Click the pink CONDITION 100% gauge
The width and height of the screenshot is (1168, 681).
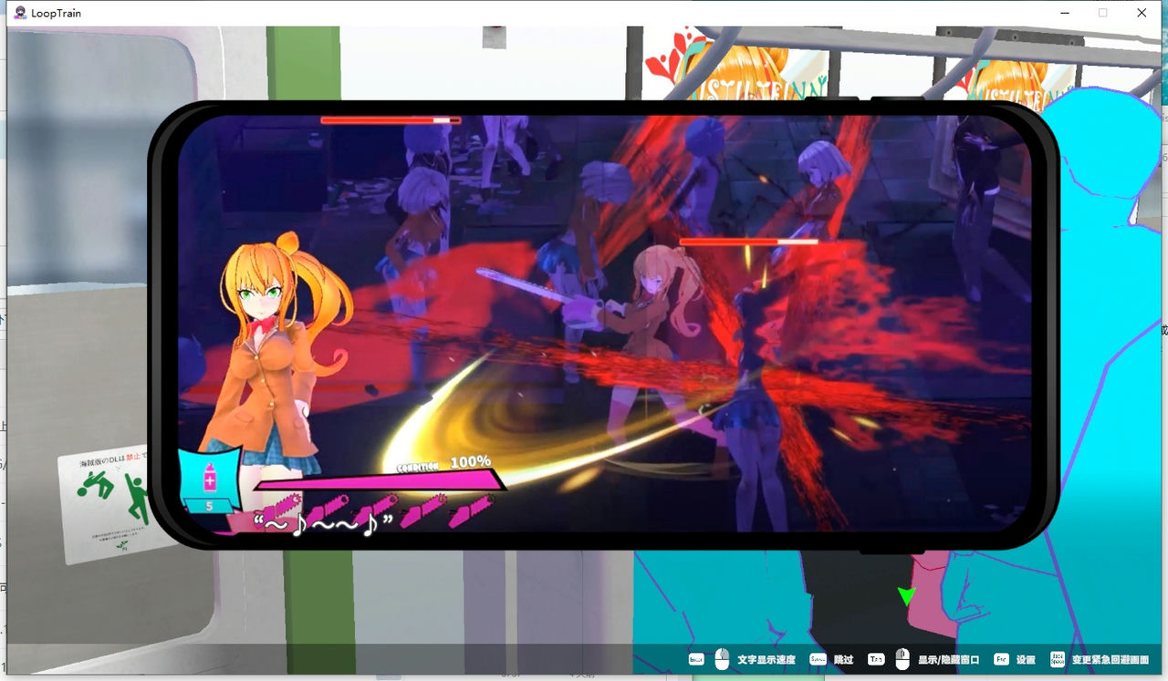click(x=379, y=480)
